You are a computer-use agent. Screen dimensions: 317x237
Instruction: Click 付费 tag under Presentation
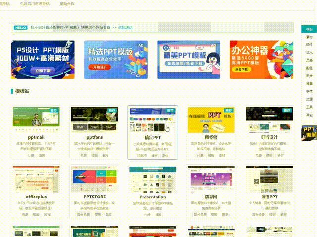pos(148,215)
